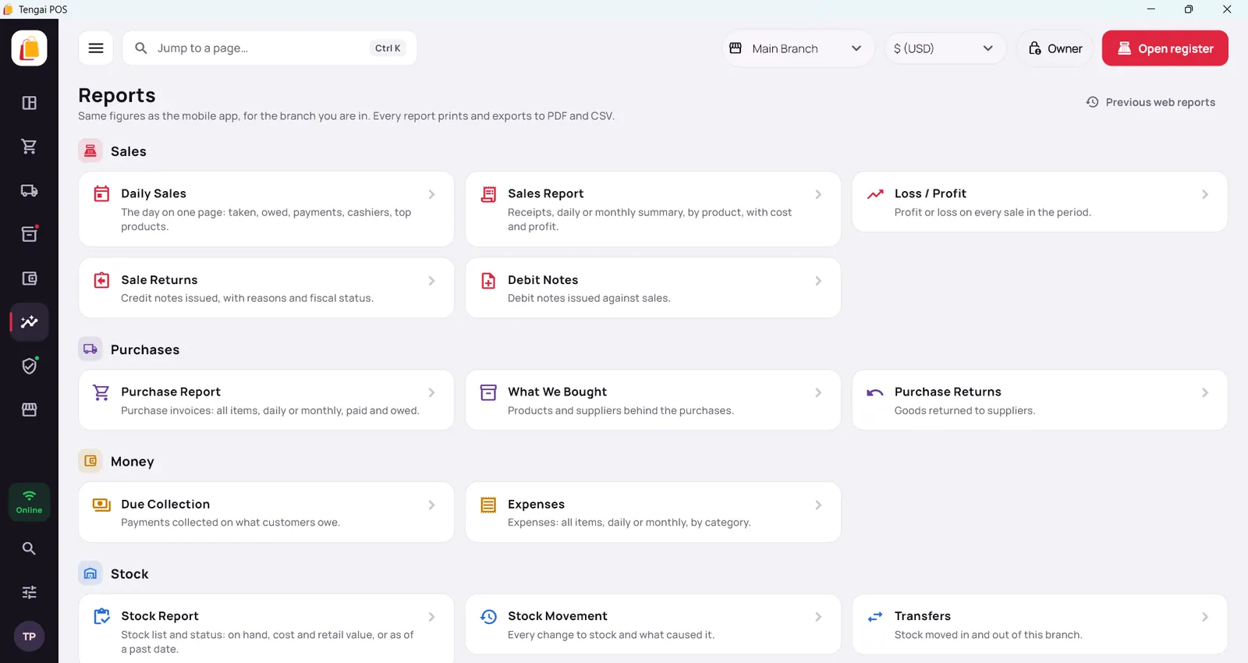Open the archive box sidebar icon

(29, 234)
